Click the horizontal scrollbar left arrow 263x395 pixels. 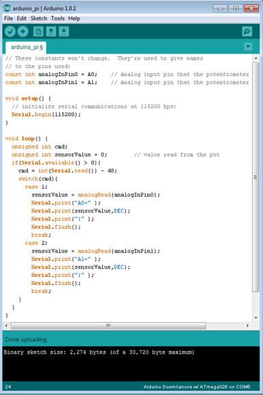[x=6, y=326]
